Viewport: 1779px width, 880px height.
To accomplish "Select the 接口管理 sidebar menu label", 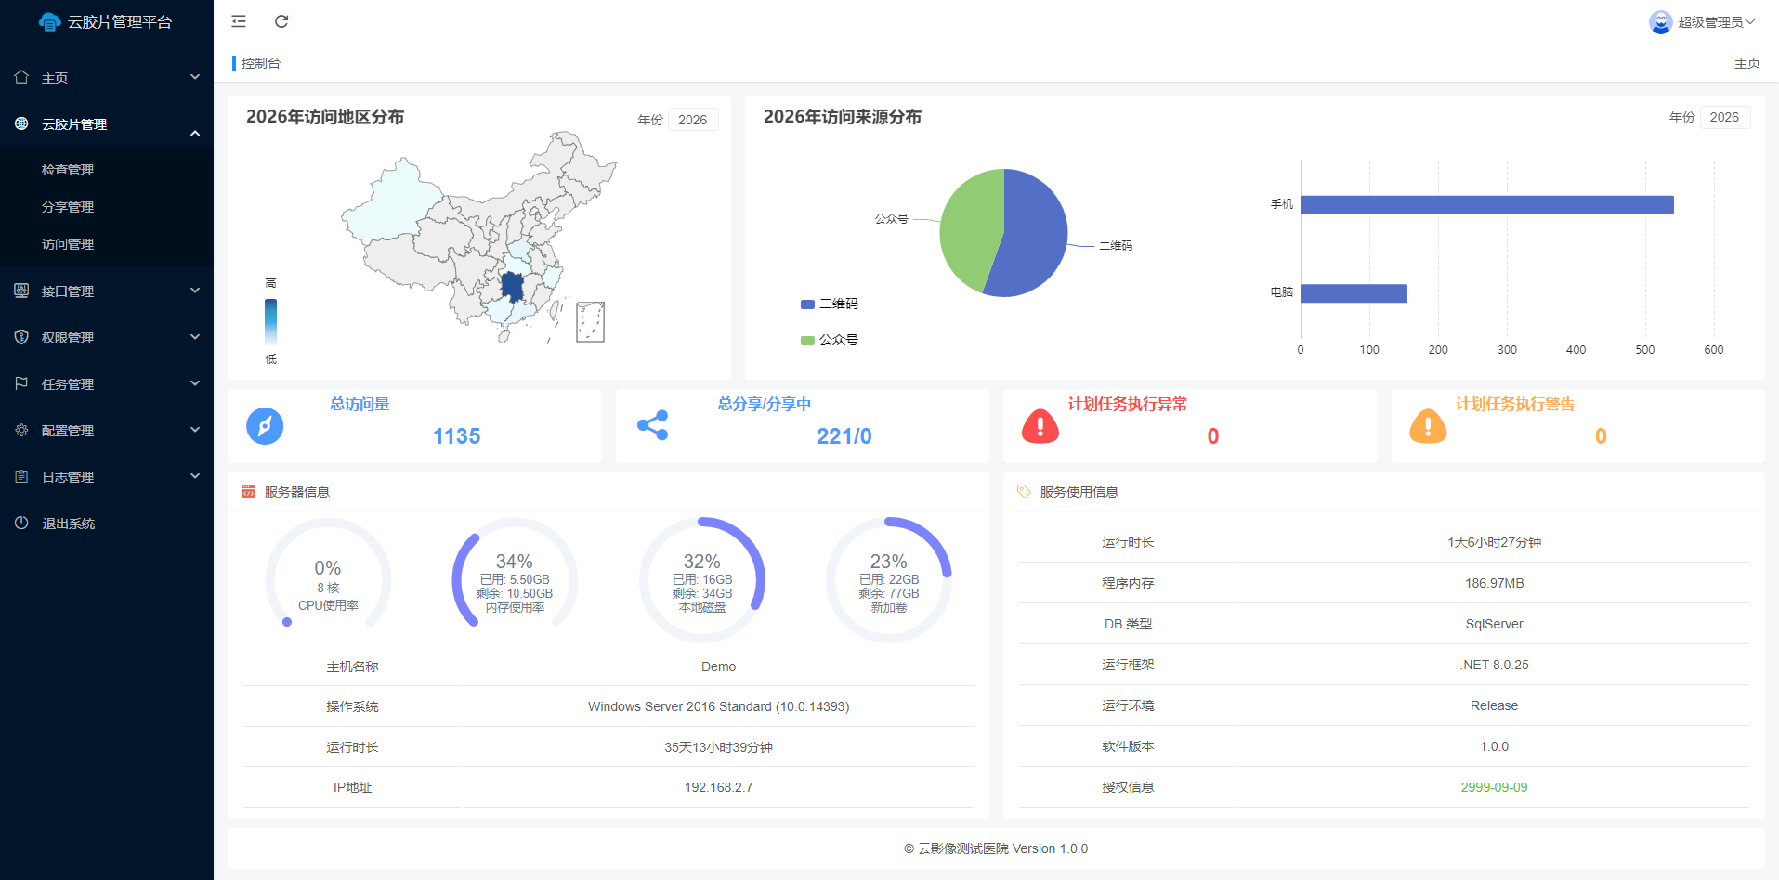I will (x=68, y=291).
